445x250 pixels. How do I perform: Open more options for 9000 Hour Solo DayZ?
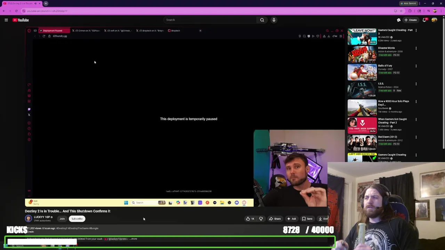point(416,102)
